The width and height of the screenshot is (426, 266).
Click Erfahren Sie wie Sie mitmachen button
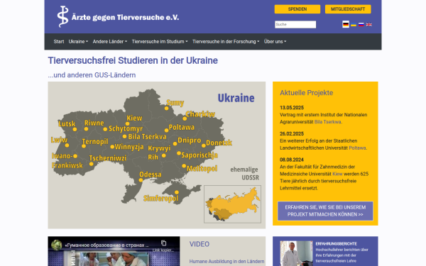click(325, 211)
